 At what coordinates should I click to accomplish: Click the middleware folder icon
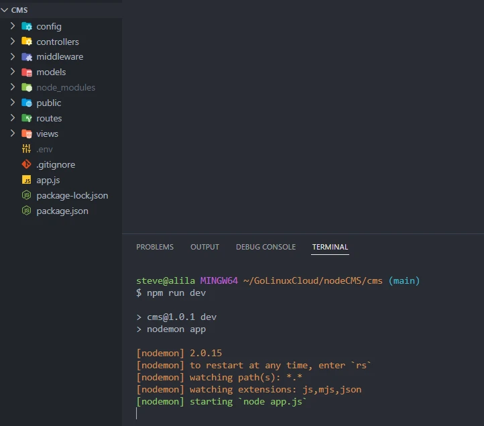27,57
